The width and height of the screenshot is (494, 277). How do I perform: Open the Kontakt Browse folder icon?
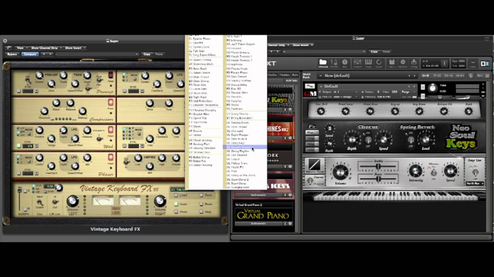[323, 63]
